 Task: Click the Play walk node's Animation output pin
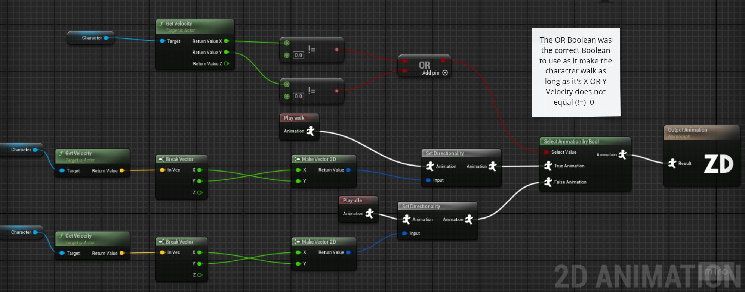[x=311, y=131]
